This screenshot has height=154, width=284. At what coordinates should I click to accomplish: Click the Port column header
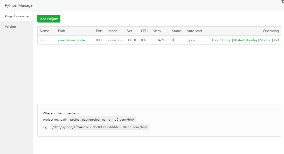coord(99,31)
